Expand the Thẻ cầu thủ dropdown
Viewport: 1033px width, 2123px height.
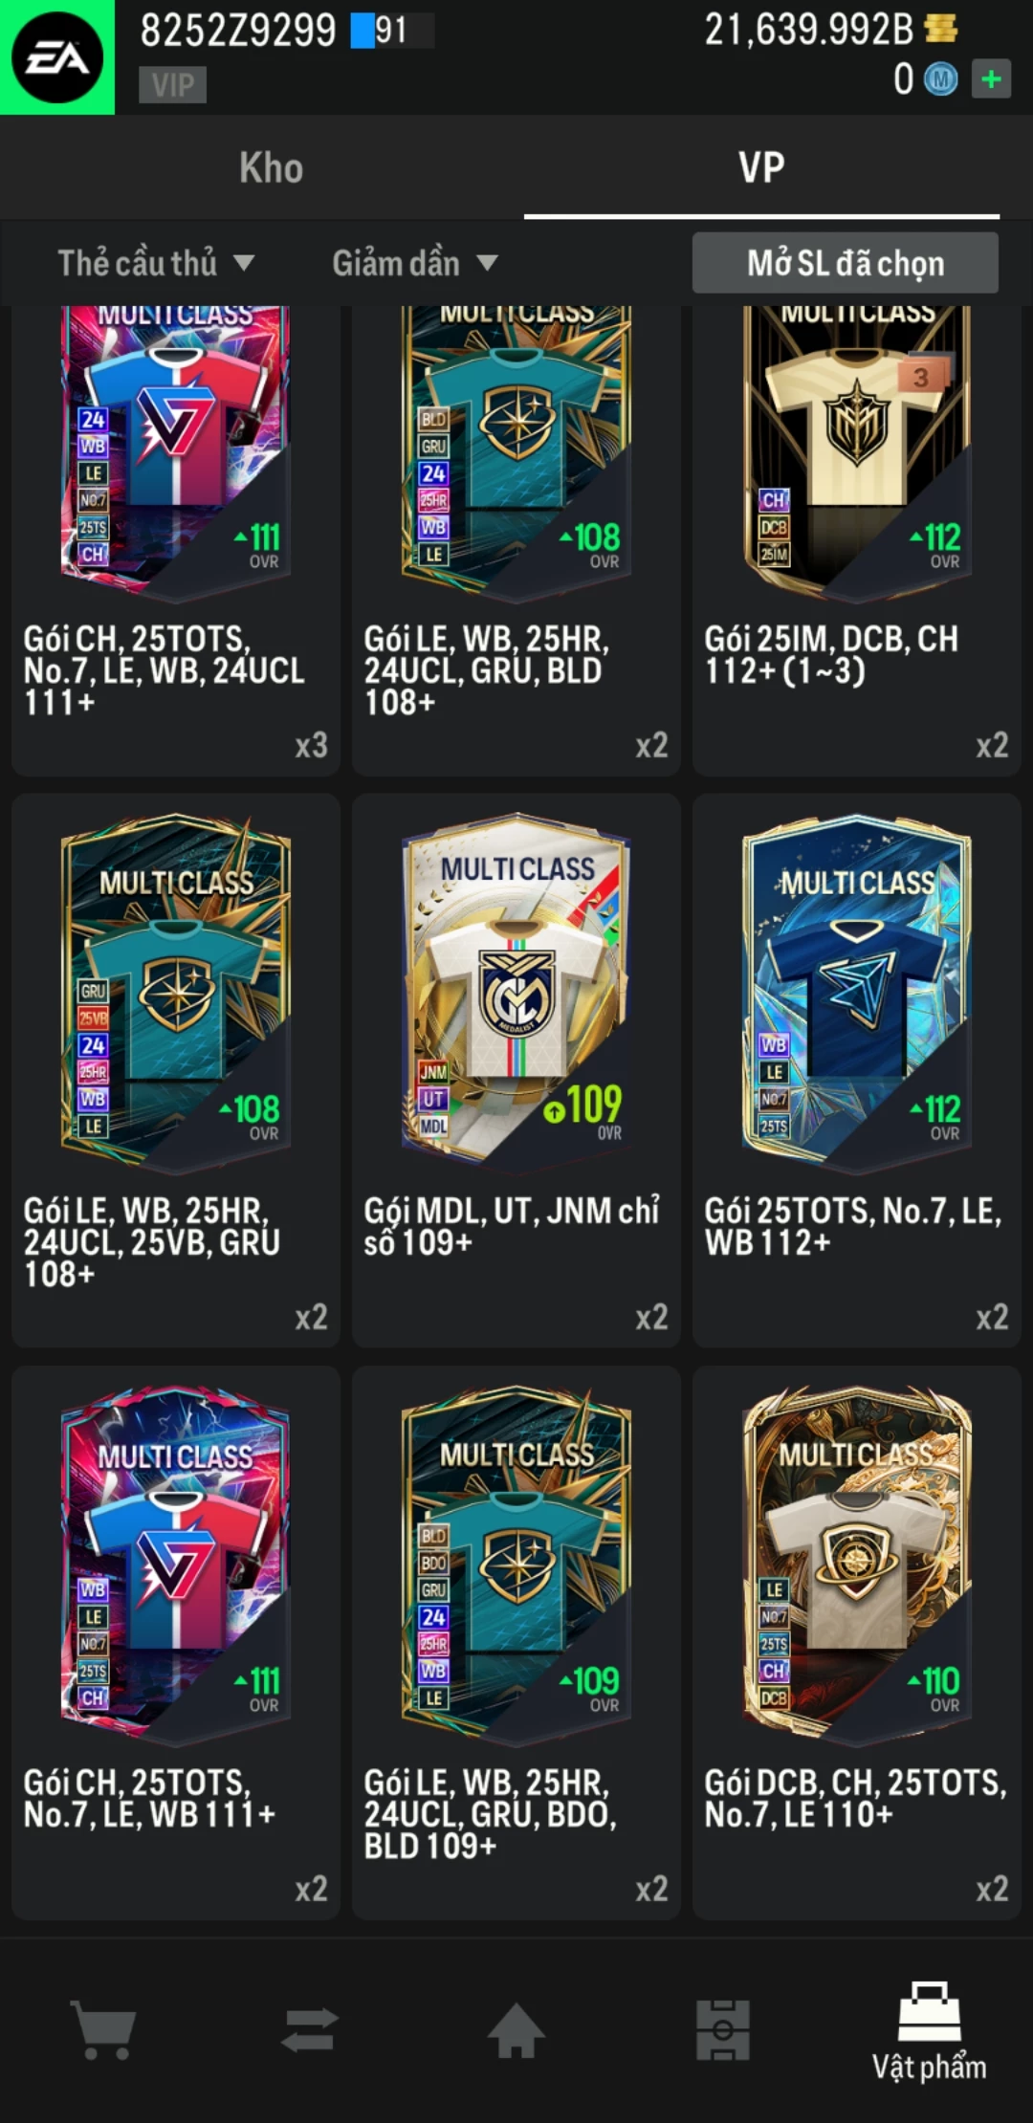pos(156,262)
